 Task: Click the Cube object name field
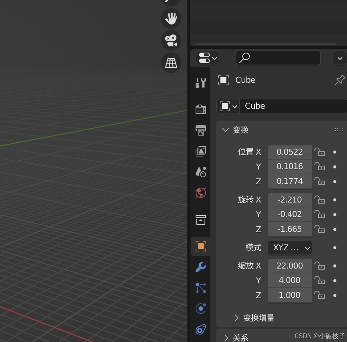coord(293,106)
